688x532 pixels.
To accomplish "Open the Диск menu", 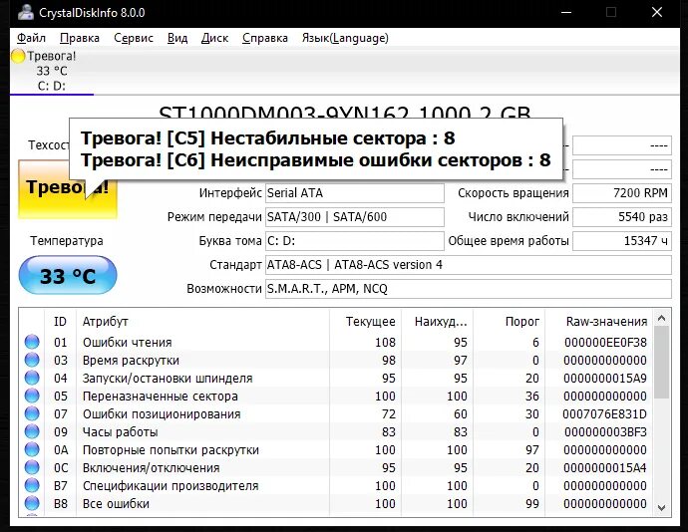I will 214,38.
